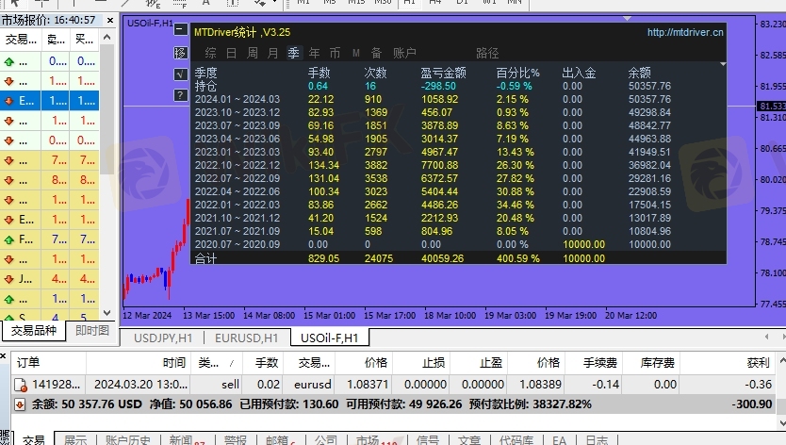Click the 15 Mar 01:00 time axis label
786x445 pixels.
click(329, 316)
